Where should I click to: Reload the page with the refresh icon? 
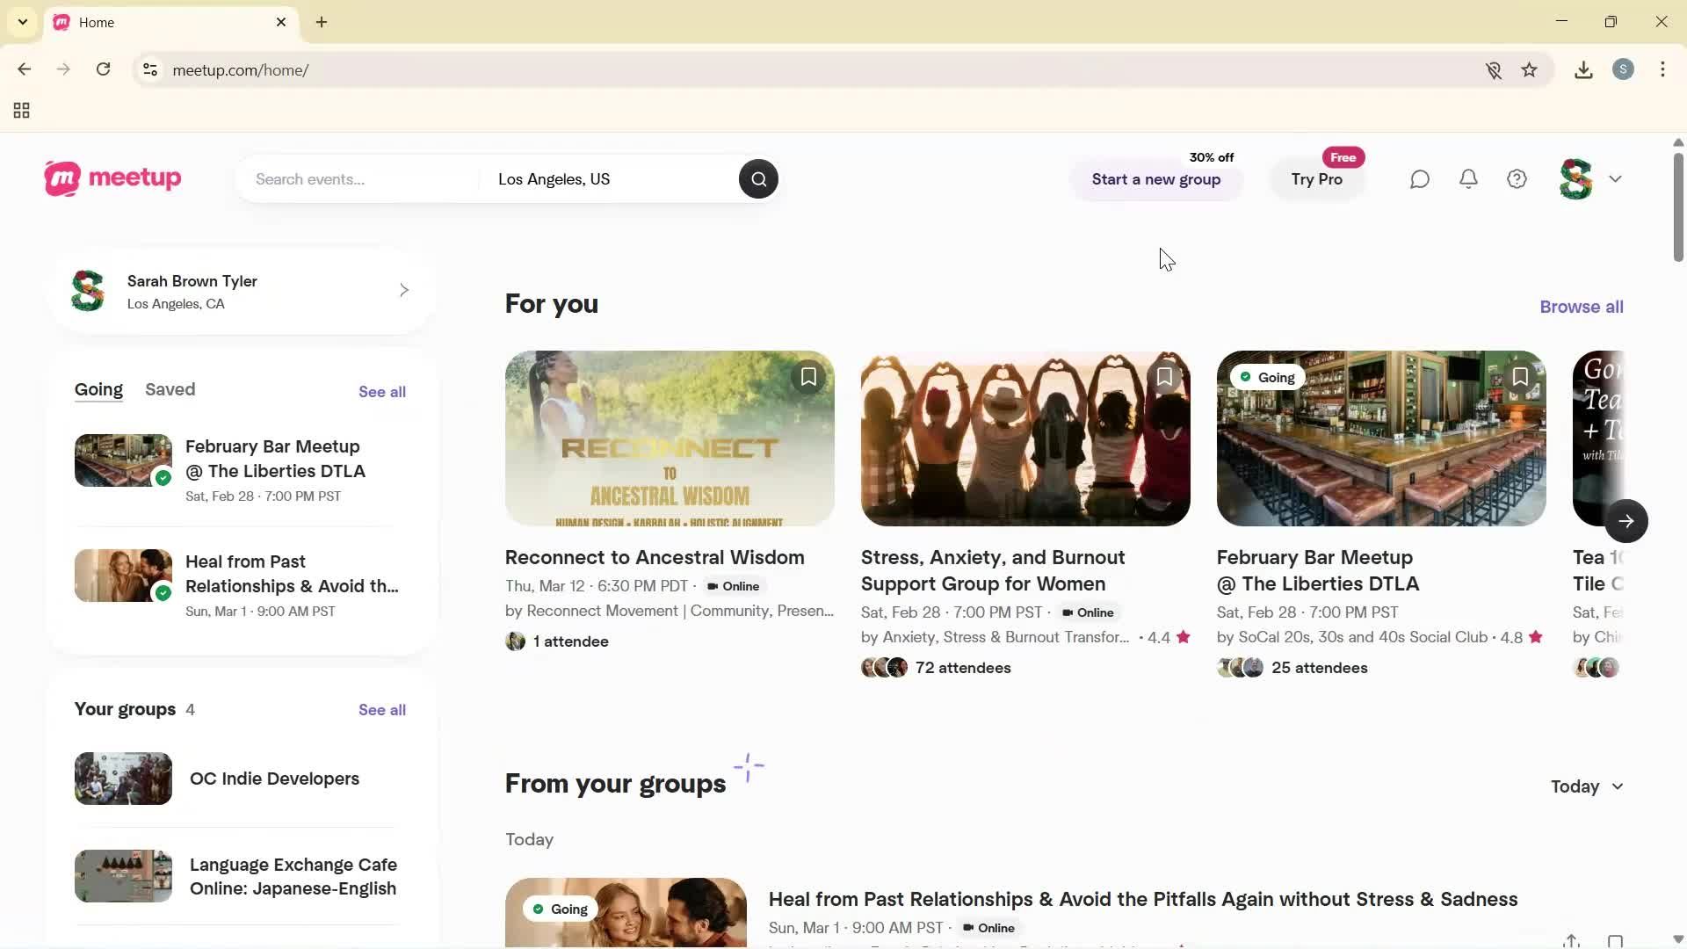[x=104, y=69]
